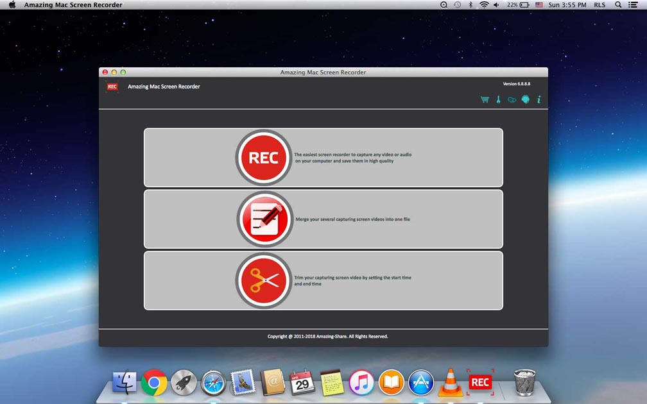
Task: Click the small REC logo in header
Action: pyautogui.click(x=112, y=87)
